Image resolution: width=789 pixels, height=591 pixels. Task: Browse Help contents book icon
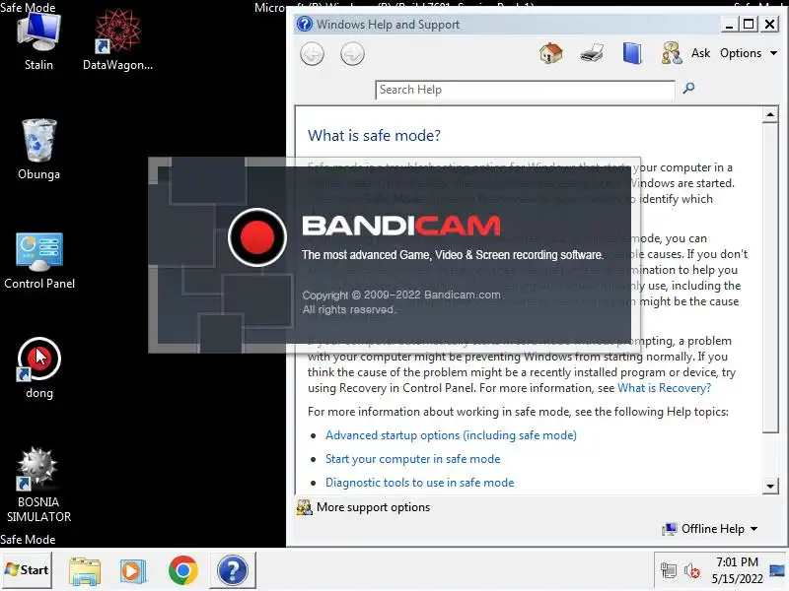tap(632, 53)
